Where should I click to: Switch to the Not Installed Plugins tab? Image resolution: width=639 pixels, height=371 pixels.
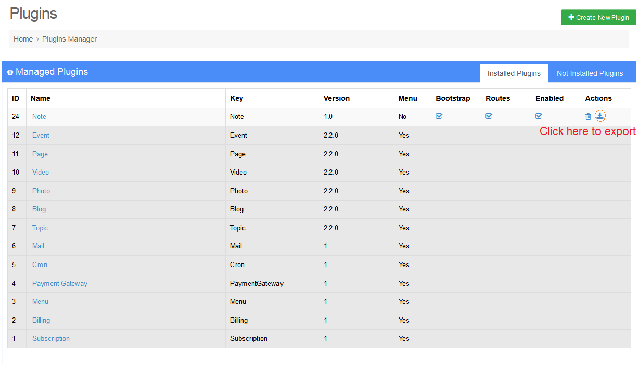(x=590, y=73)
